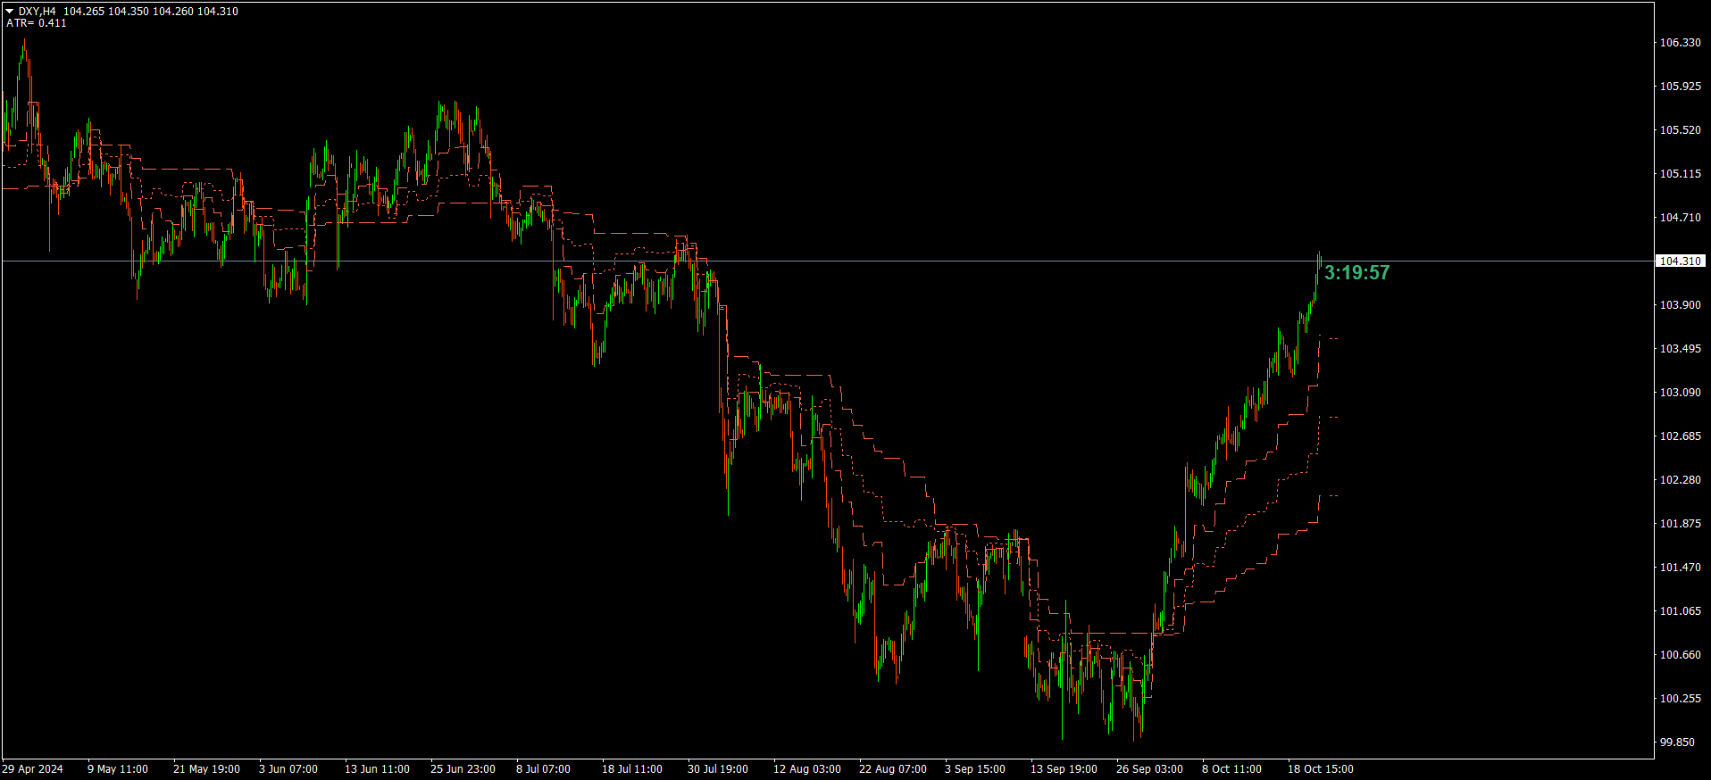Click the 21 May 19:00 time label
Screen dimensions: 1711x780
pos(206,768)
